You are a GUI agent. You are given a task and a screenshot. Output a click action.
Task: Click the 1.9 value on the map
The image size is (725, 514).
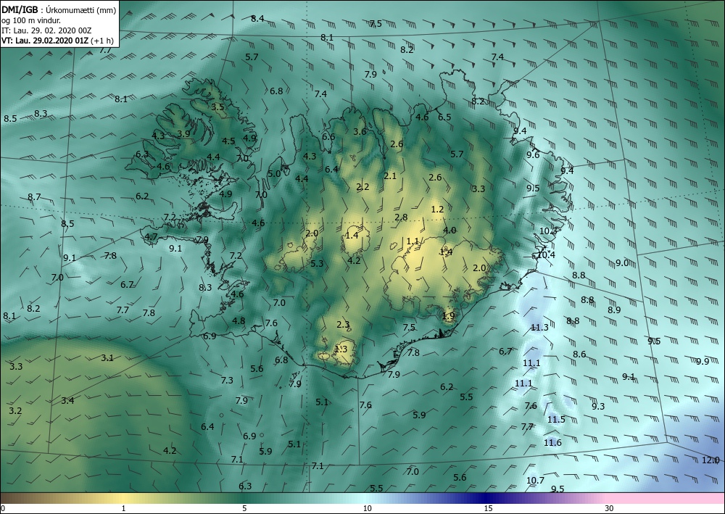pyautogui.click(x=448, y=315)
